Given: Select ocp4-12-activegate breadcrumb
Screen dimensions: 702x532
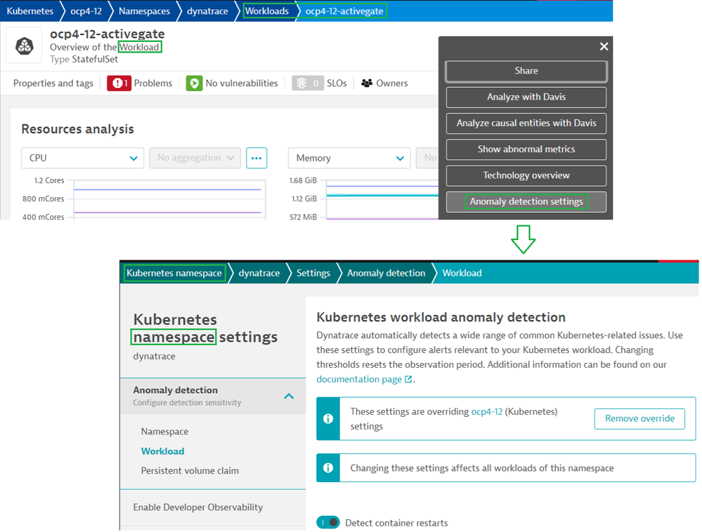Looking at the screenshot, I should (x=344, y=11).
